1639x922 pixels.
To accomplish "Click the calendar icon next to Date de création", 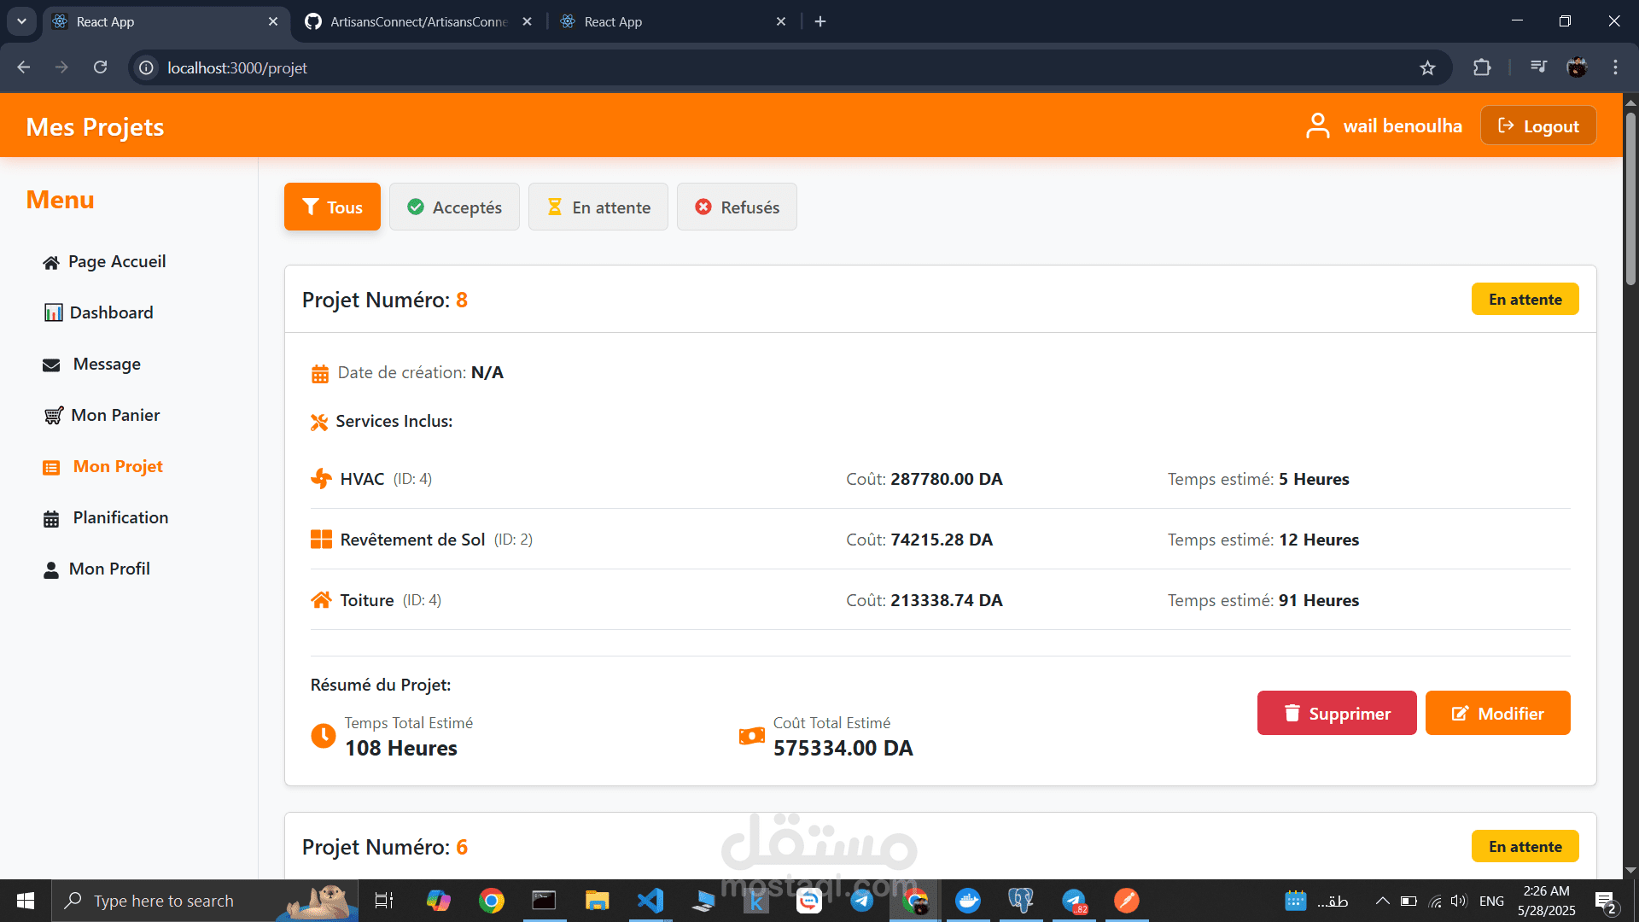I will (320, 374).
